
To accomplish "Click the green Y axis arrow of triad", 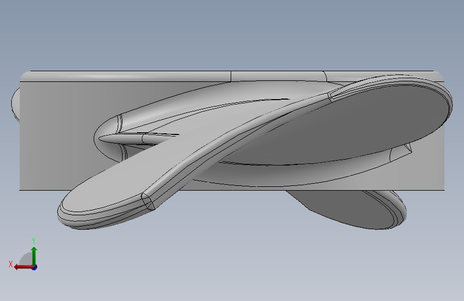I will pos(34,256).
